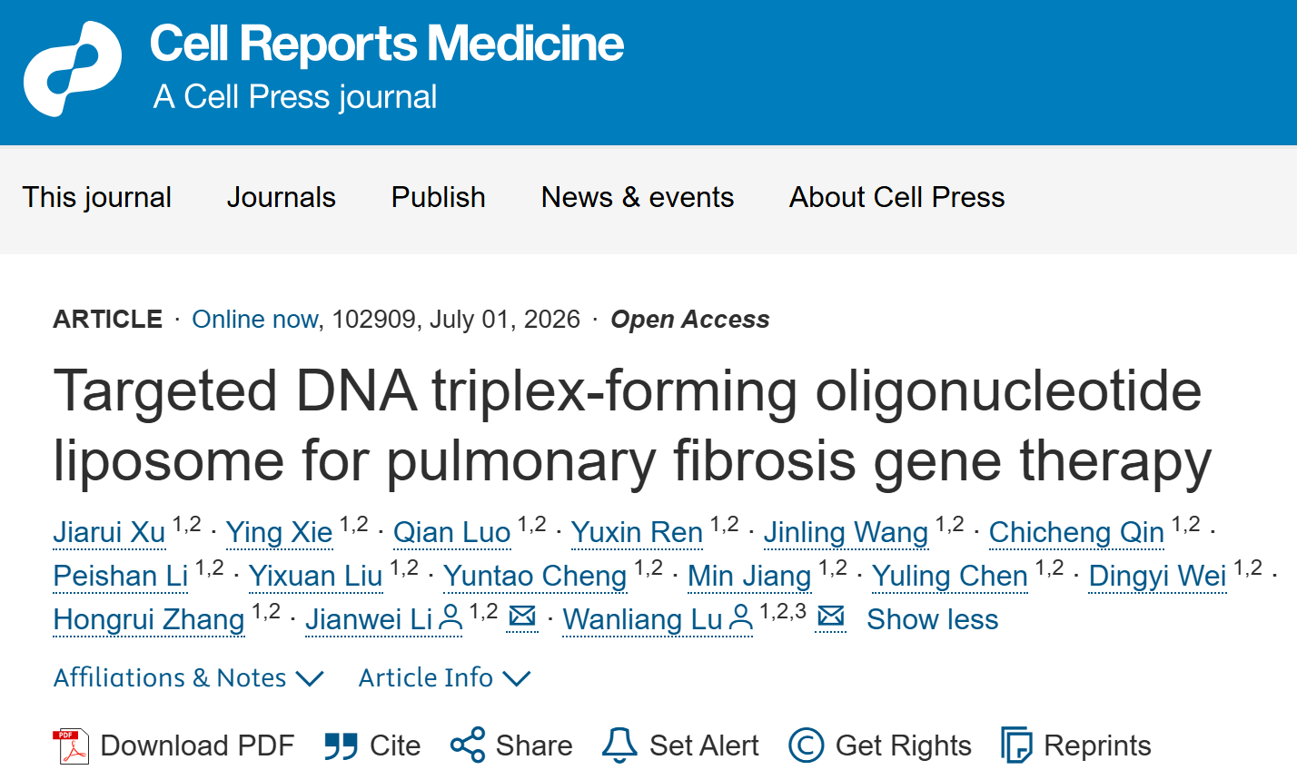
Task: Click the Reprints document icon
Action: click(1016, 745)
